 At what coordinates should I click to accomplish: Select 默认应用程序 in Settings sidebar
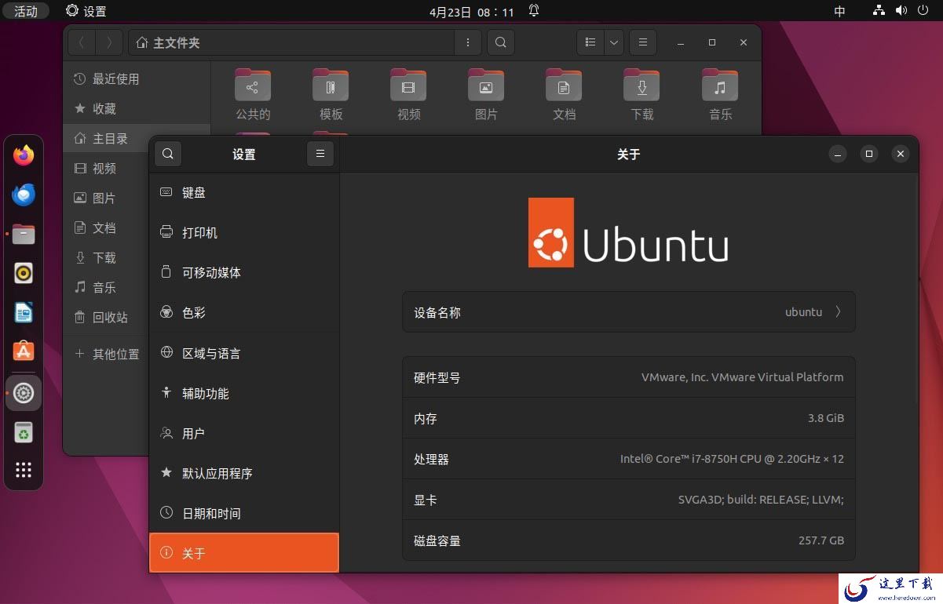click(244, 473)
